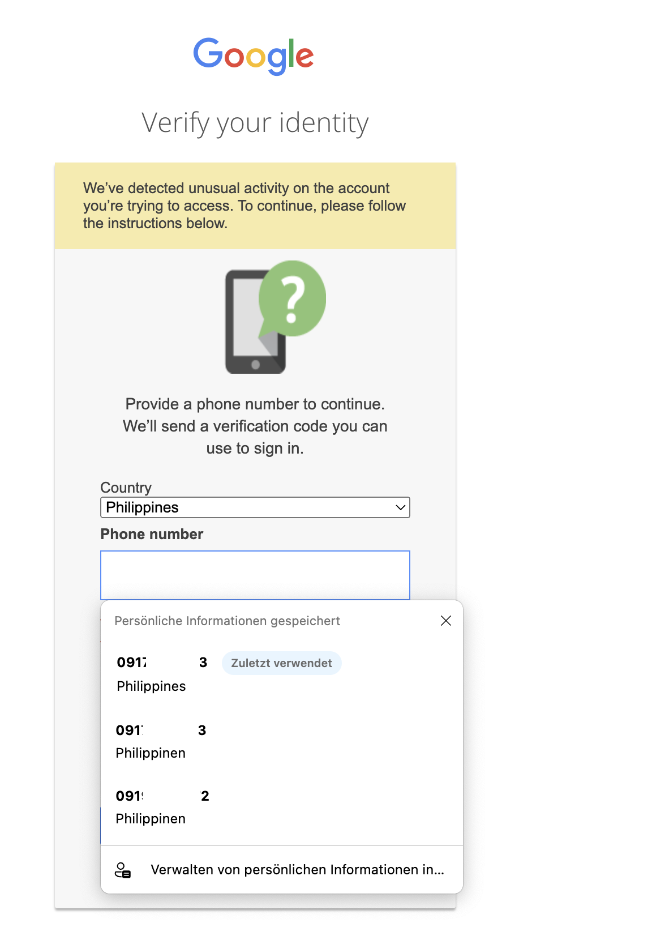Close the saved personal information popup
Viewport: 652px width, 940px height.
point(446,621)
